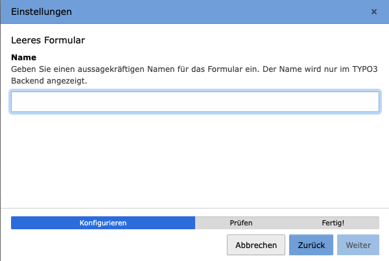Click 'Geben Sie' at the description start

point(29,68)
